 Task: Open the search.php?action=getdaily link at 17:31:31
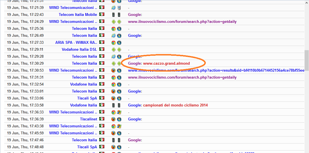click(182, 77)
